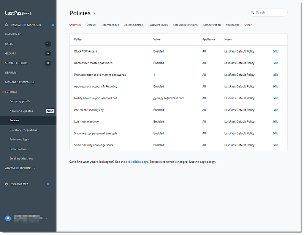This screenshot has height=235, width=304.
Task: Click the Pre-create sharing key policy name
Action: coord(89,110)
